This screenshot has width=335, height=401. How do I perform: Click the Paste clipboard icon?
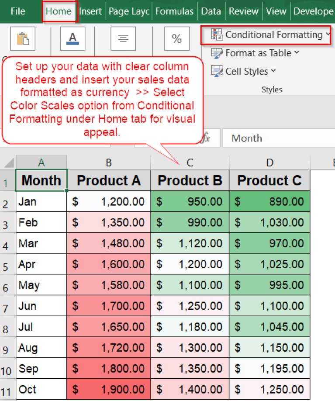23,38
